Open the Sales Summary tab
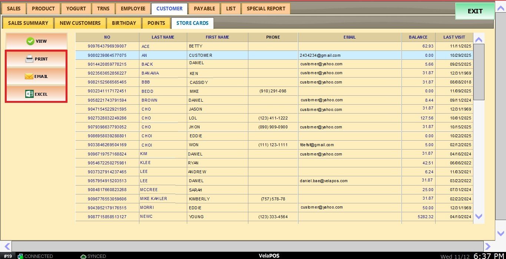Viewport: 506px width, 259px height. pyautogui.click(x=28, y=23)
